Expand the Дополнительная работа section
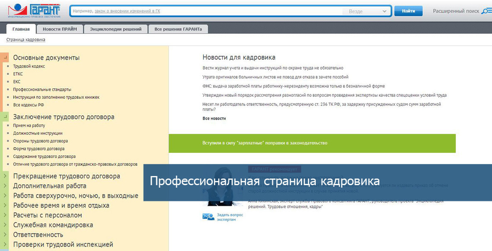This screenshot has height=251, width=492. click(5, 186)
